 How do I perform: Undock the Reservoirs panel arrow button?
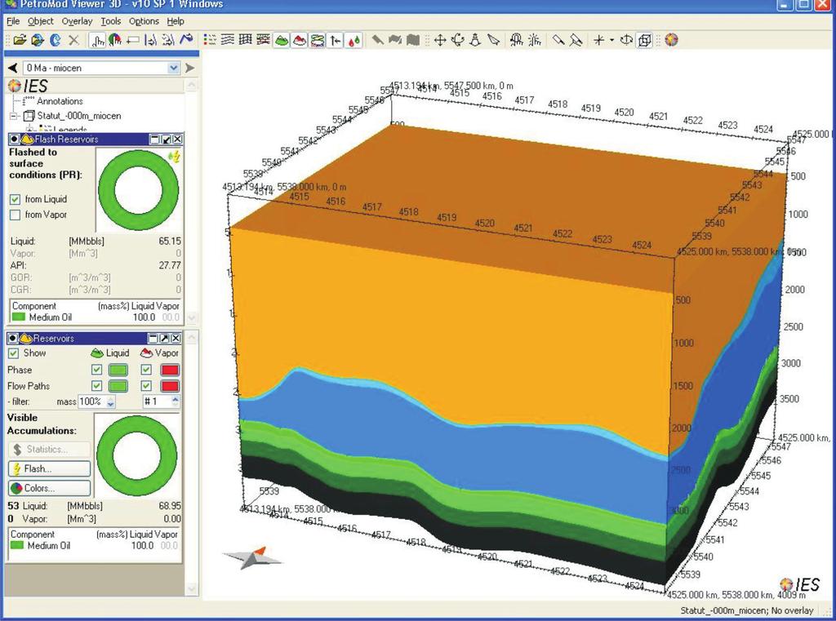pyautogui.click(x=164, y=338)
